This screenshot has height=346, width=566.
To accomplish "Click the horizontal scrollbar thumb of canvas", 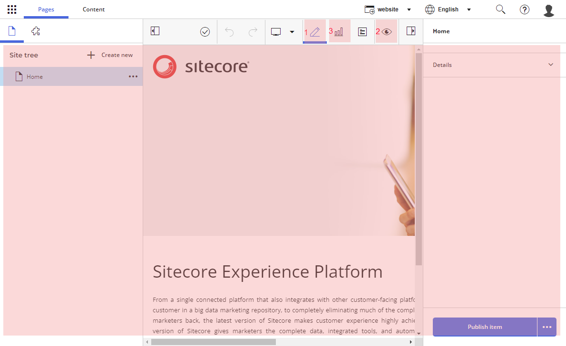I will pyautogui.click(x=214, y=342).
